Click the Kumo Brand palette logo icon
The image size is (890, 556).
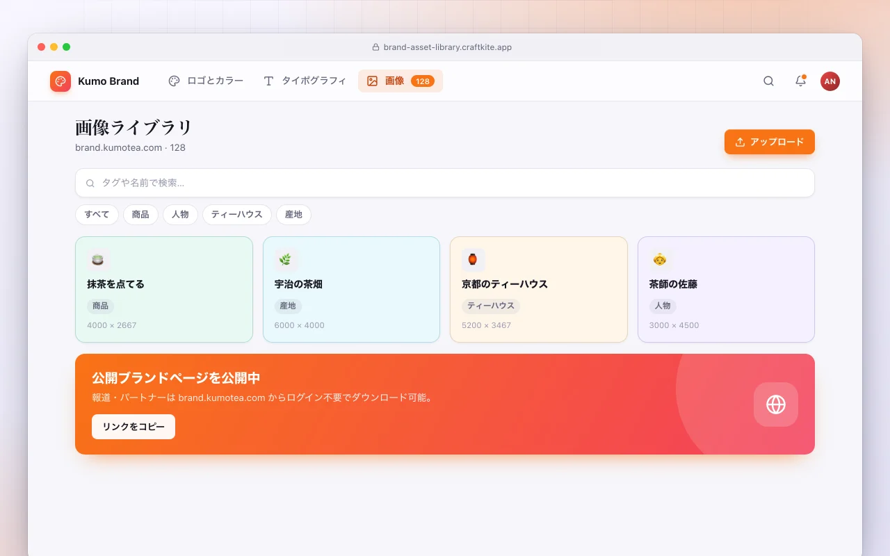tap(60, 81)
